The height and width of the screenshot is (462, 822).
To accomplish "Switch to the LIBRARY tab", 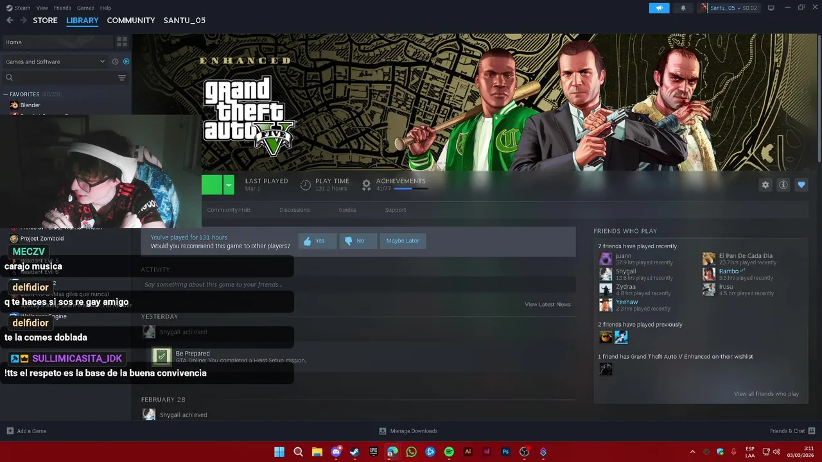I will tap(82, 21).
